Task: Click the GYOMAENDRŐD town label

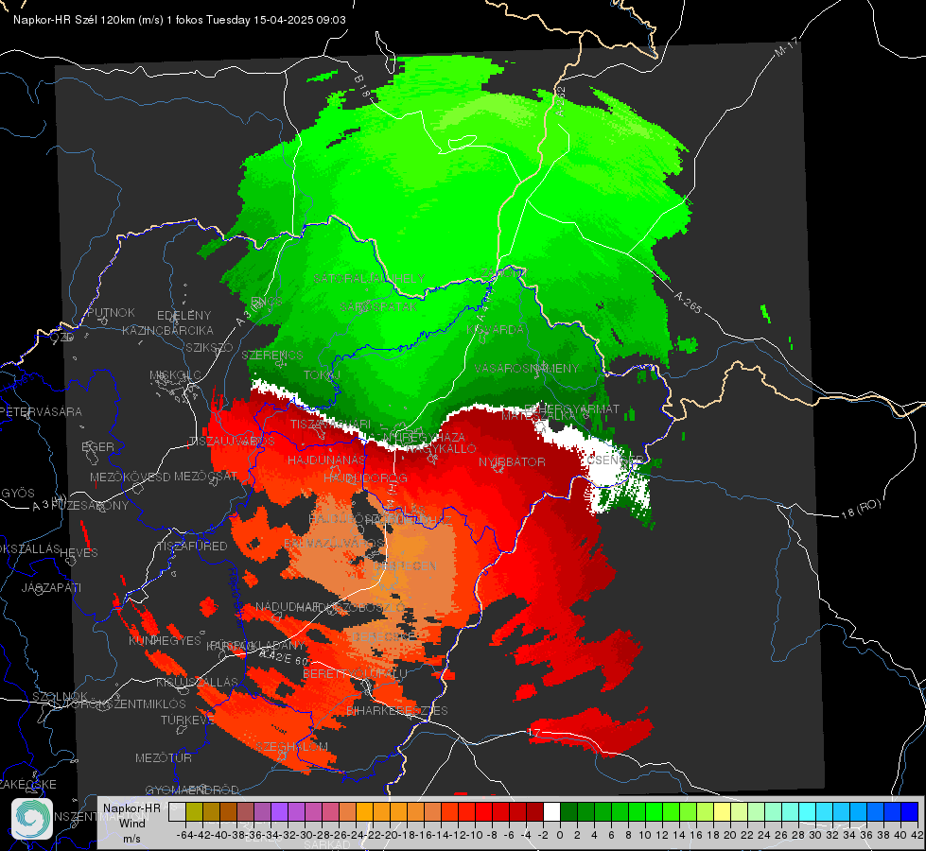Action: (192, 790)
